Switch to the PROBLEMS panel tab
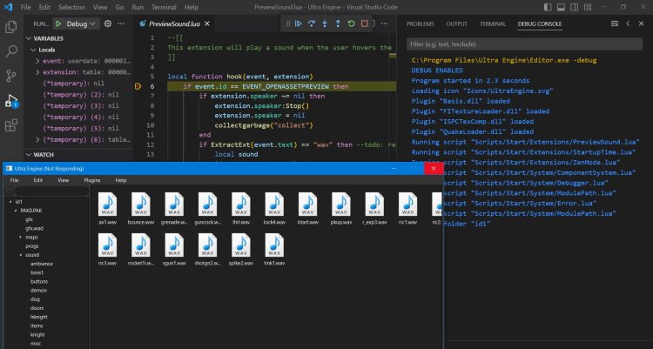Image resolution: width=653 pixels, height=349 pixels. point(421,24)
